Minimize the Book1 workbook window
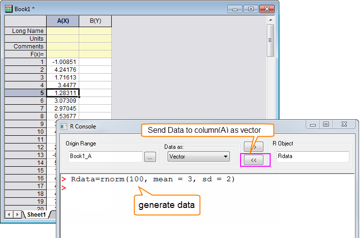Image resolution: width=361 pixels, height=238 pixels. coord(236,9)
